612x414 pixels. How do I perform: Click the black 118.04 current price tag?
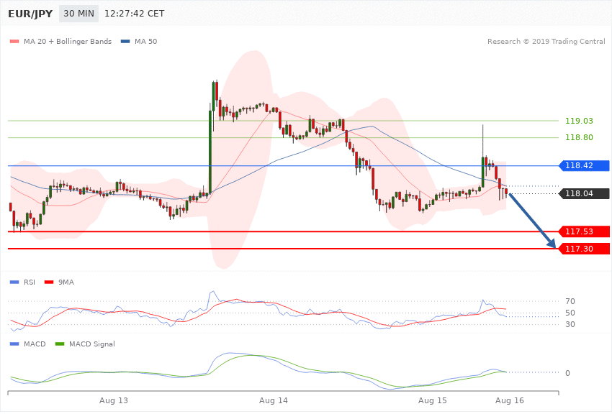585,193
